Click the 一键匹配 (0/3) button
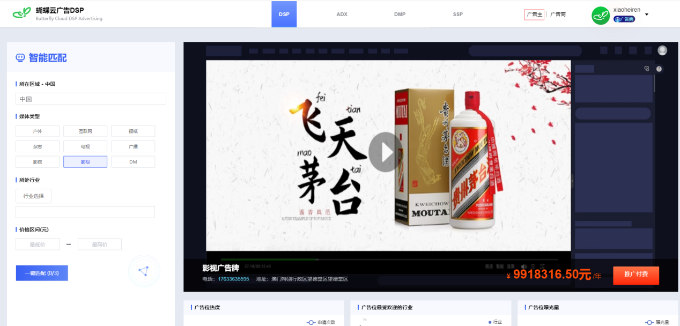This screenshot has height=326, width=680. pyautogui.click(x=42, y=273)
